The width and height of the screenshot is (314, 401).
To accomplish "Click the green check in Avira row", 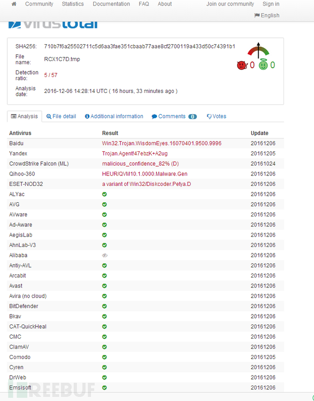I will [105, 296].
